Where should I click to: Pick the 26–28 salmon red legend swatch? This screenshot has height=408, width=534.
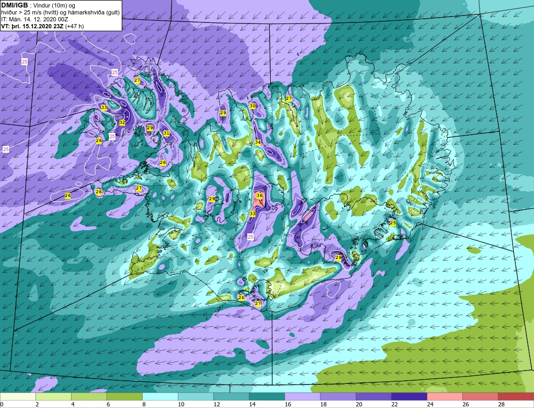[x=481, y=396]
